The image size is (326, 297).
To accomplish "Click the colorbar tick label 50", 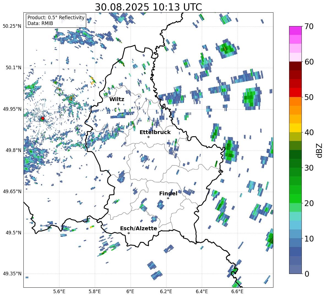I will (x=309, y=97).
